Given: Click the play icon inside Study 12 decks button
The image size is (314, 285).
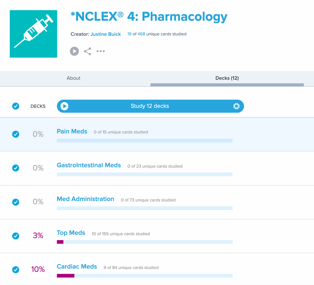Looking at the screenshot, I should coord(64,106).
